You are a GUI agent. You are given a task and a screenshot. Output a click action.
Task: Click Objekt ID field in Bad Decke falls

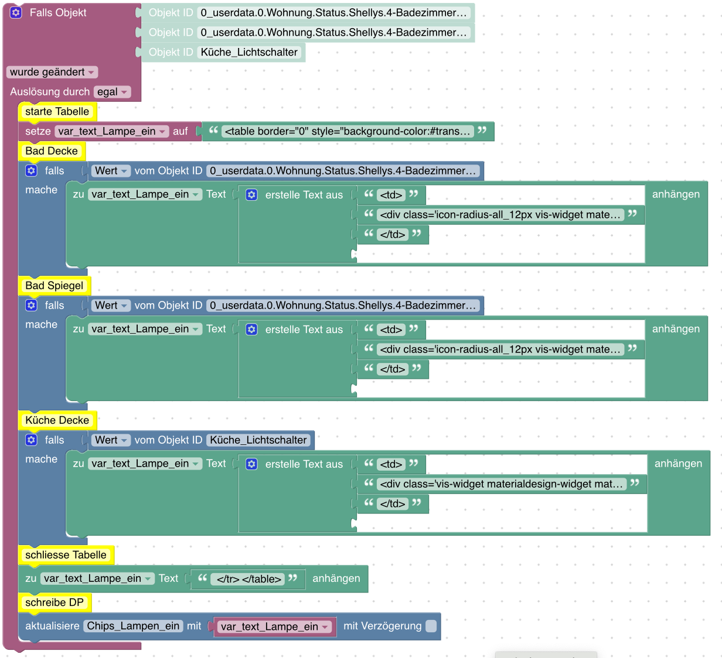343,170
